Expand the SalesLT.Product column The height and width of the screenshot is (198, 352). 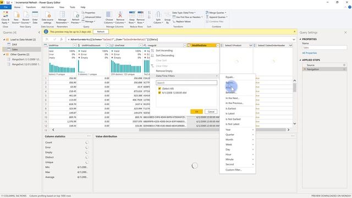pyautogui.click(x=251, y=46)
